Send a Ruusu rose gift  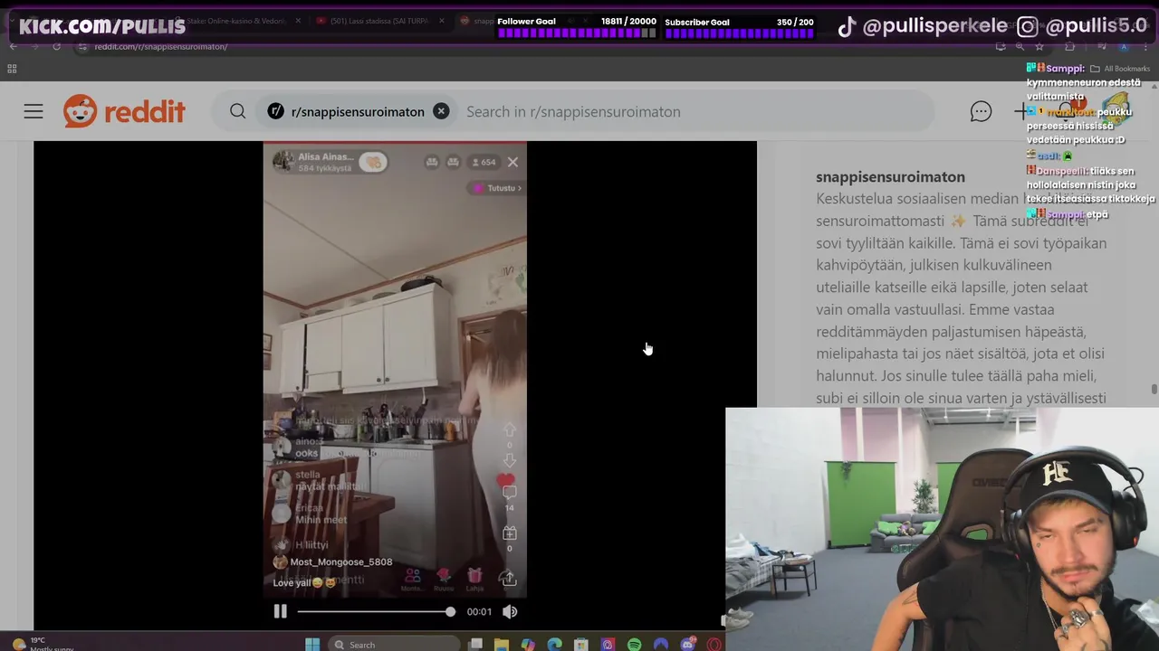coord(444,579)
